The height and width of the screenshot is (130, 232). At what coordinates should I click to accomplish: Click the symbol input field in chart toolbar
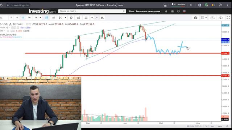(4, 18)
